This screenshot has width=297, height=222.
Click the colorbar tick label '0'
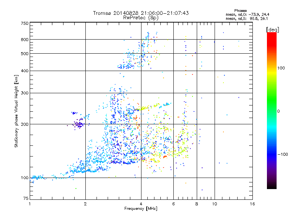coord(278,111)
